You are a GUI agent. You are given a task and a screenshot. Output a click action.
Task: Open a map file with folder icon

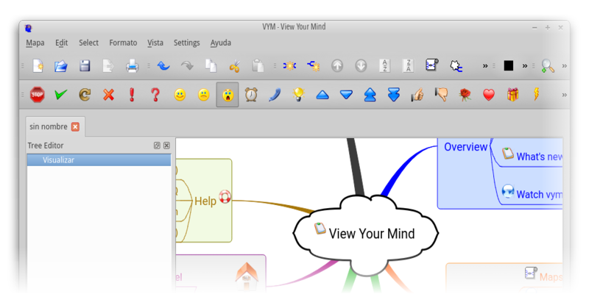[x=61, y=66]
